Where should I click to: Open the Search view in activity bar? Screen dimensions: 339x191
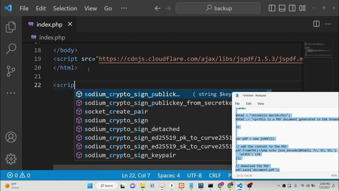(x=11, y=49)
